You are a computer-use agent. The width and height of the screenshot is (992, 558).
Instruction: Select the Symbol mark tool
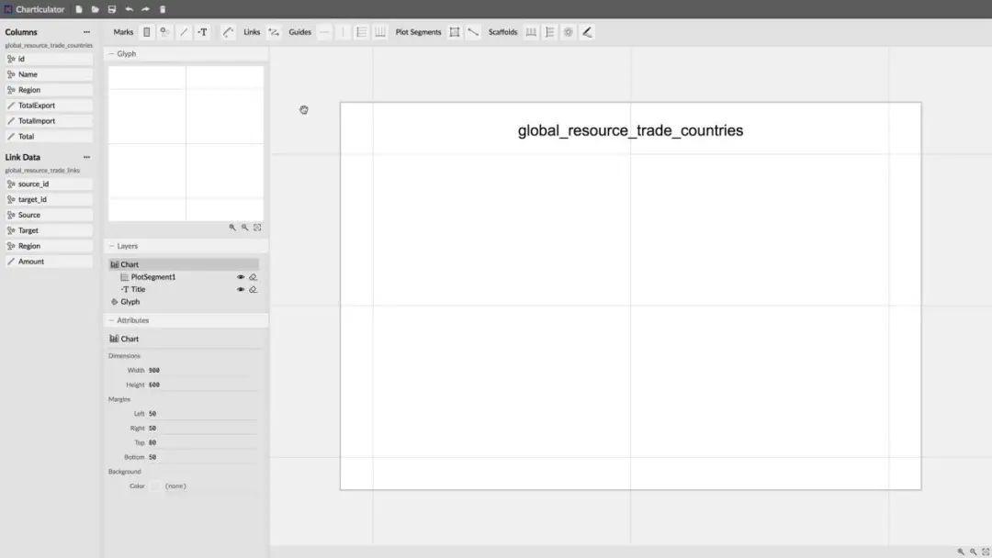pos(165,32)
